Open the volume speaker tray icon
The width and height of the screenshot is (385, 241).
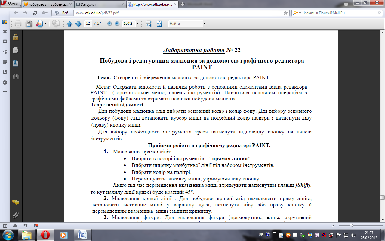click(353, 235)
